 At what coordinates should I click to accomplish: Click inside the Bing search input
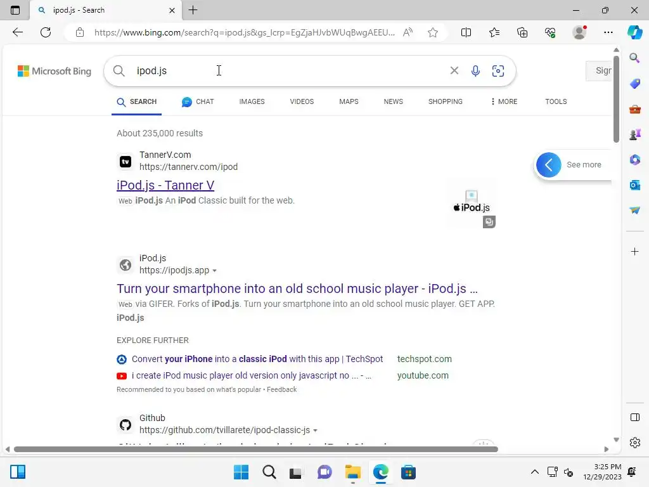point(290,71)
